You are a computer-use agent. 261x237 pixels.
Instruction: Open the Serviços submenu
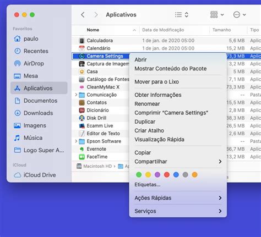pos(178,211)
